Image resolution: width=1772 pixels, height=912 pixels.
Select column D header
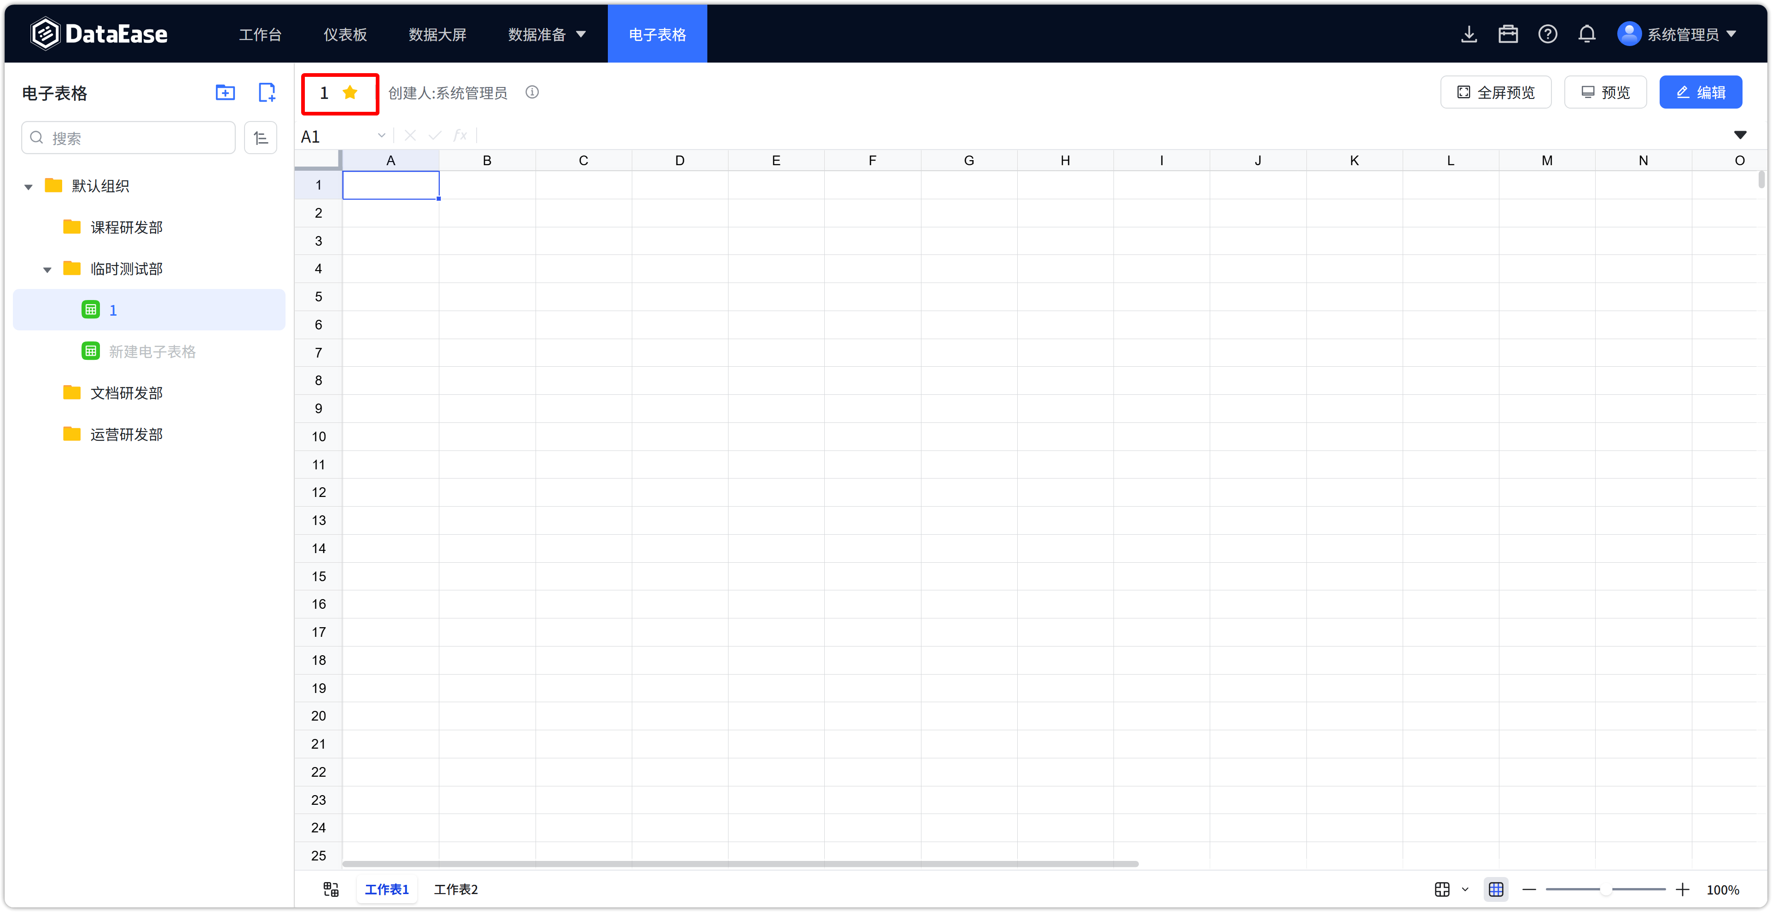point(680,160)
